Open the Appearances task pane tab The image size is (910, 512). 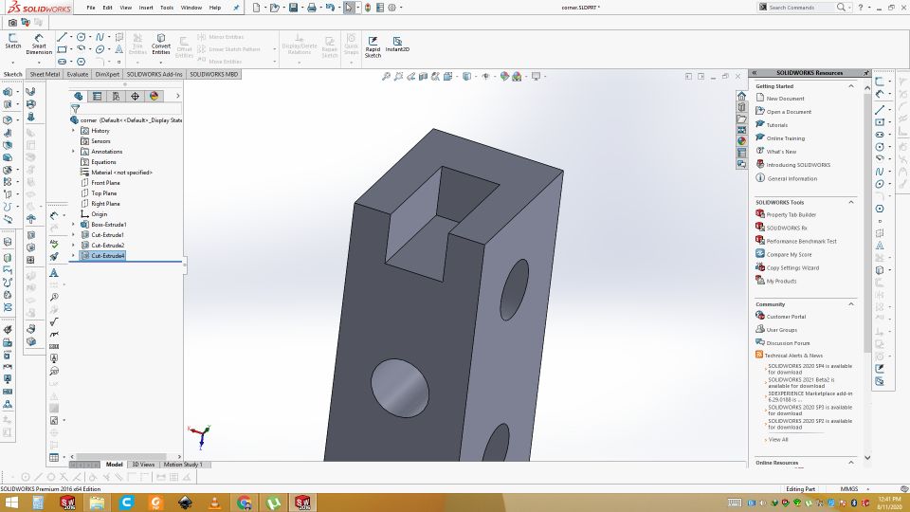pos(741,141)
